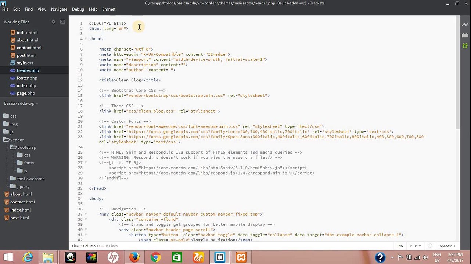The image size is (471, 264).
Task: Fold the navbar-header div on line 40
Action: click(86, 230)
